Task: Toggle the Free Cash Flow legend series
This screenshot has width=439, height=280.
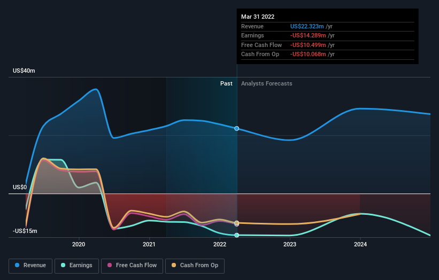Action: [132, 266]
